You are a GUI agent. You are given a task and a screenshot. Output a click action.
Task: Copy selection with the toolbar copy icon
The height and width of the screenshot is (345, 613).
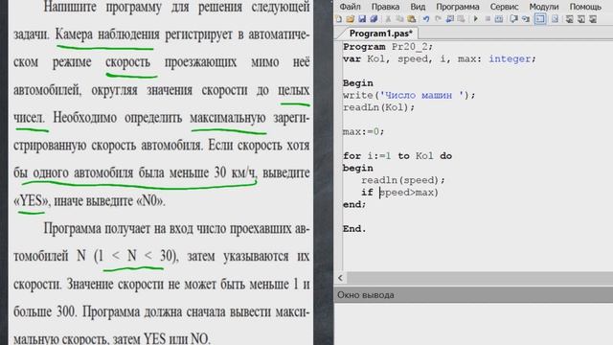point(399,19)
